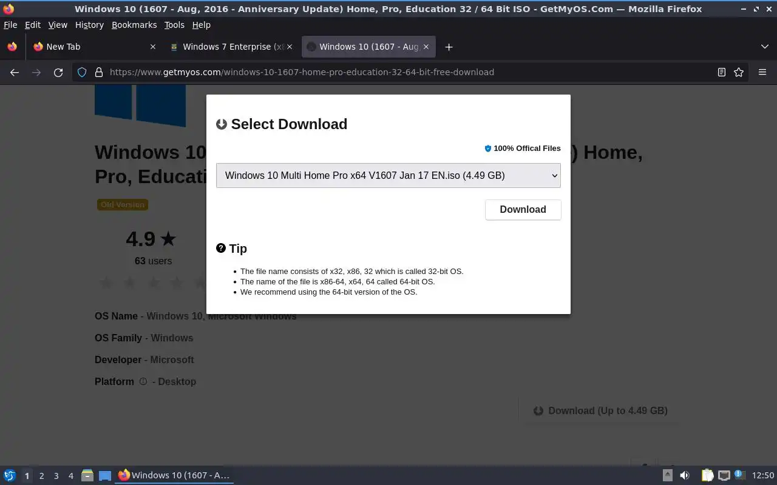Click the 63 users text
The height and width of the screenshot is (485, 777).
[x=153, y=261]
